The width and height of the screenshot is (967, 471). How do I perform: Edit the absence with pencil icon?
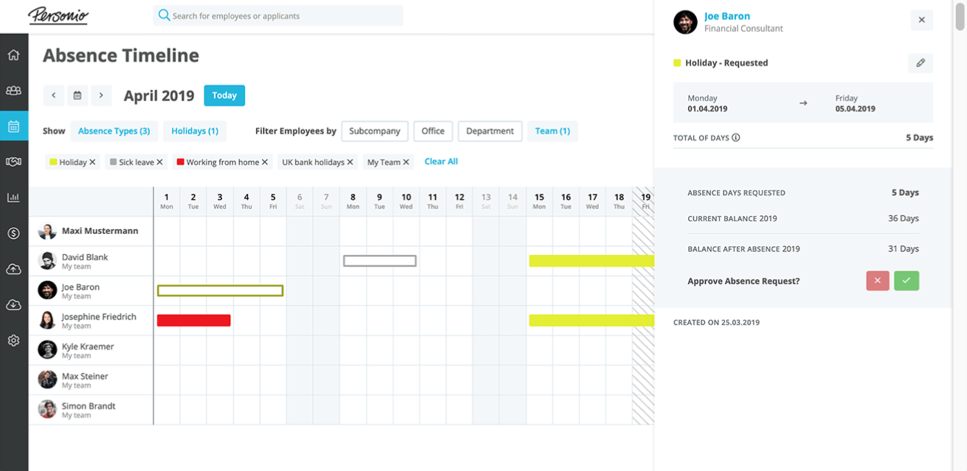pyautogui.click(x=920, y=63)
